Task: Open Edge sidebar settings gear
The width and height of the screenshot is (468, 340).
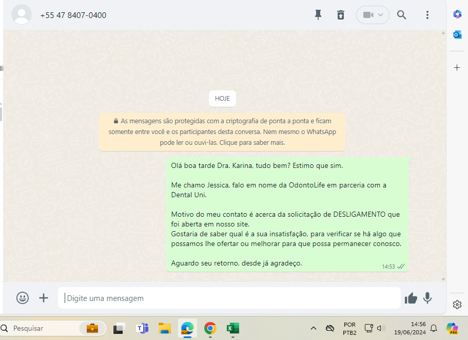Action: (457, 305)
